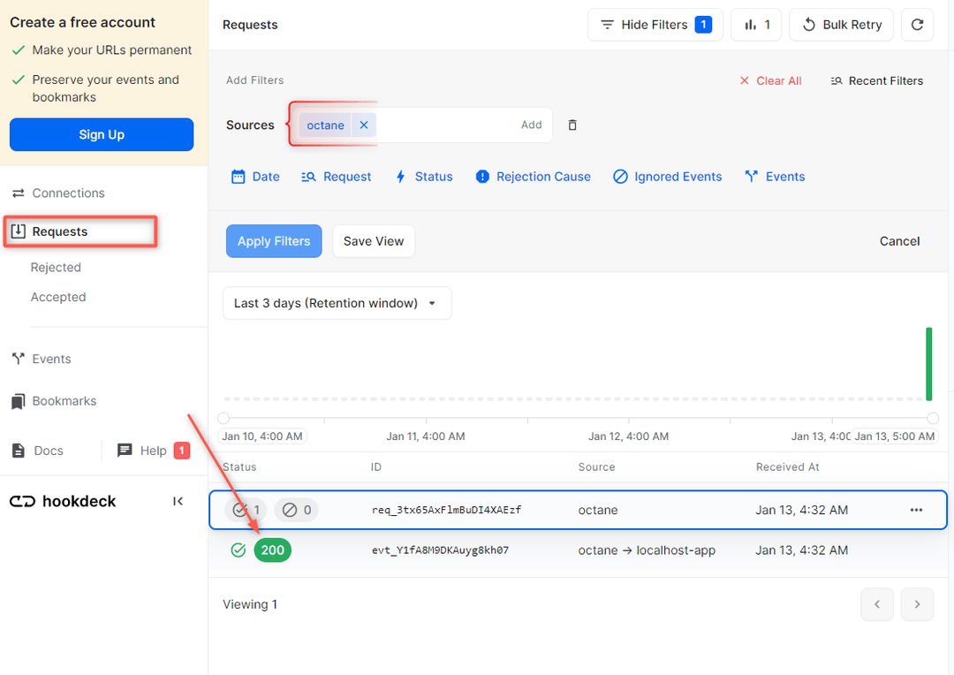The width and height of the screenshot is (954, 675).
Task: Click the Sign Up button
Action: tap(102, 134)
